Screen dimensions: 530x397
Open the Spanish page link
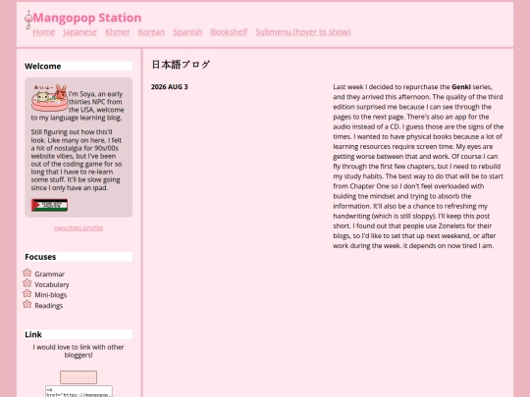[x=187, y=31]
